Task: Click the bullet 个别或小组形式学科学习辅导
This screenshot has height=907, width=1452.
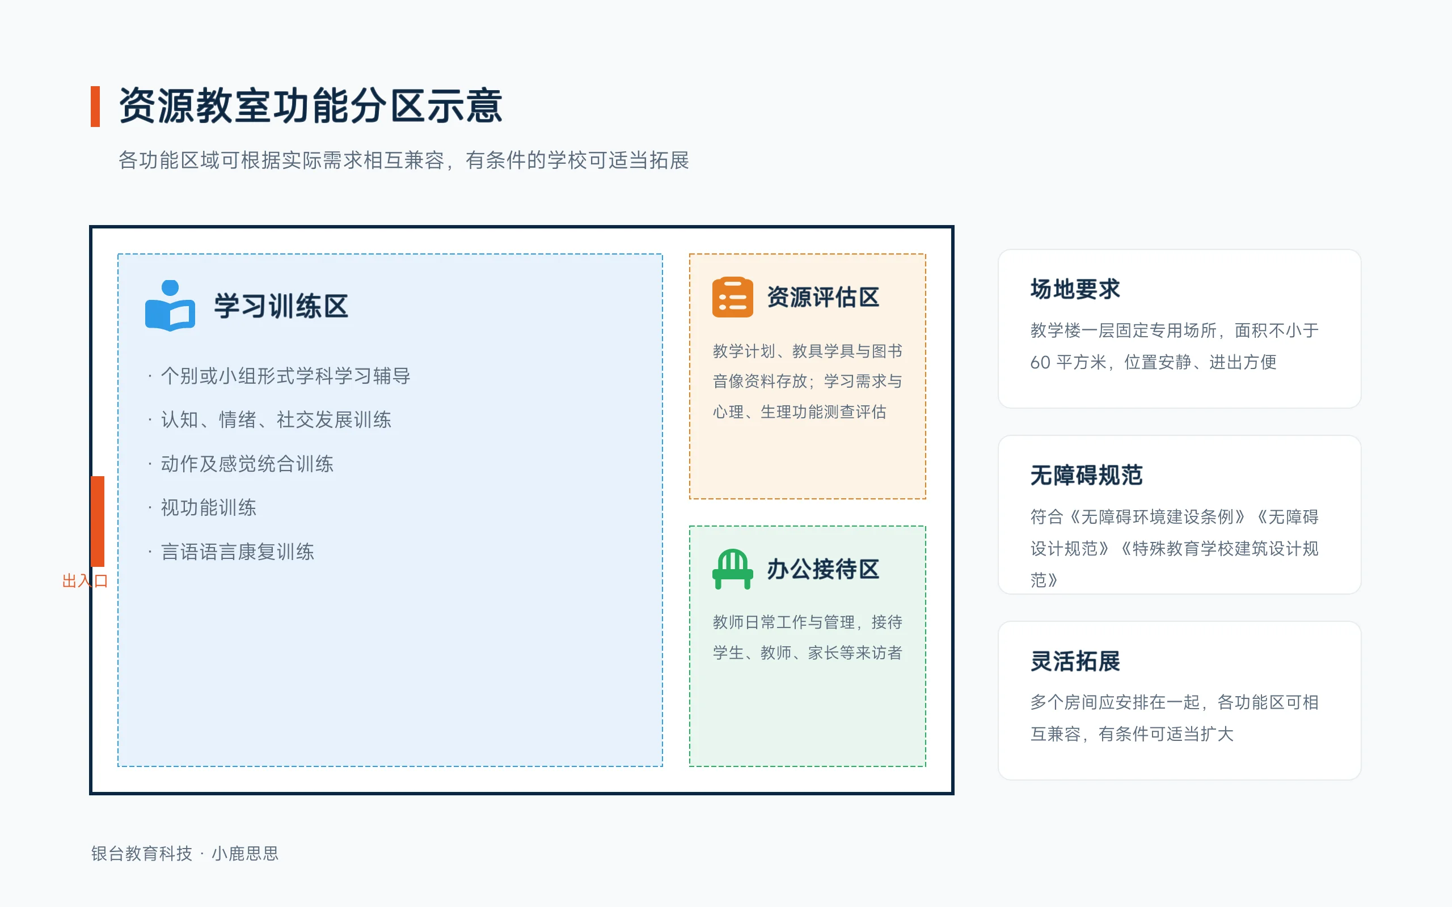Action: click(280, 376)
